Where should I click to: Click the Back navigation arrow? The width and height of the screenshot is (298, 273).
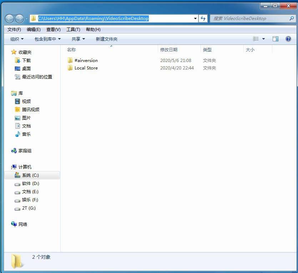pos(9,19)
